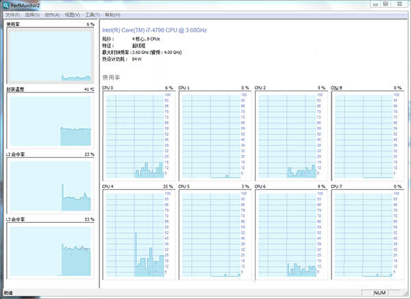Select the 使用率 usage graph in sidebar
The width and height of the screenshot is (411, 299).
coord(49,55)
